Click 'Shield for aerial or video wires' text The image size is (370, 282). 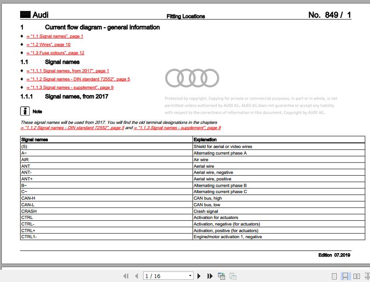(x=223, y=147)
